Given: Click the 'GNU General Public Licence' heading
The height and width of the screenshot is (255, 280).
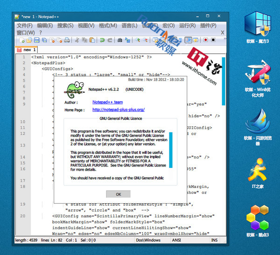Looking at the screenshot, I should pyautogui.click(x=121, y=118).
